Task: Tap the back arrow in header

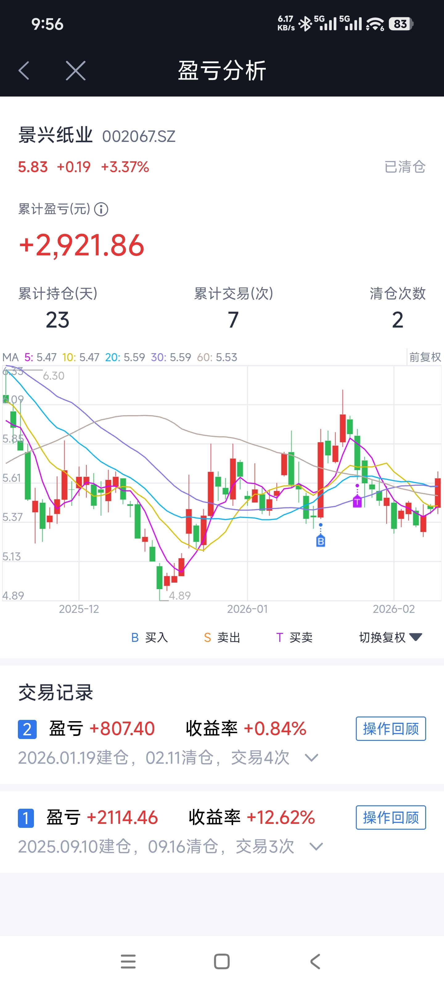Action: (24, 71)
